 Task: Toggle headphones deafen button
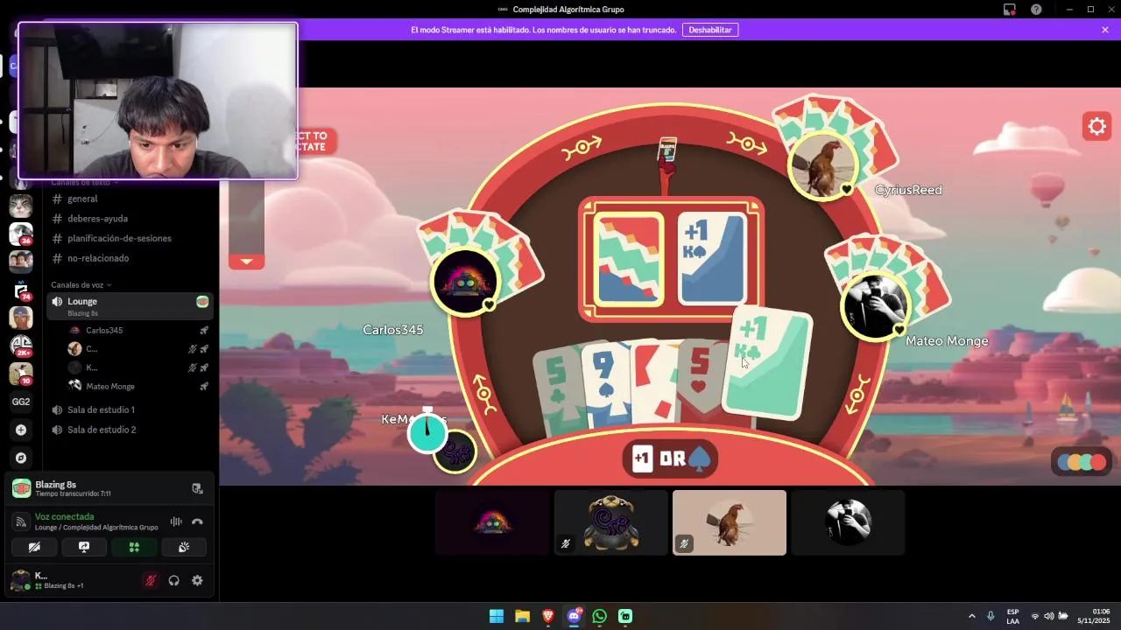173,580
